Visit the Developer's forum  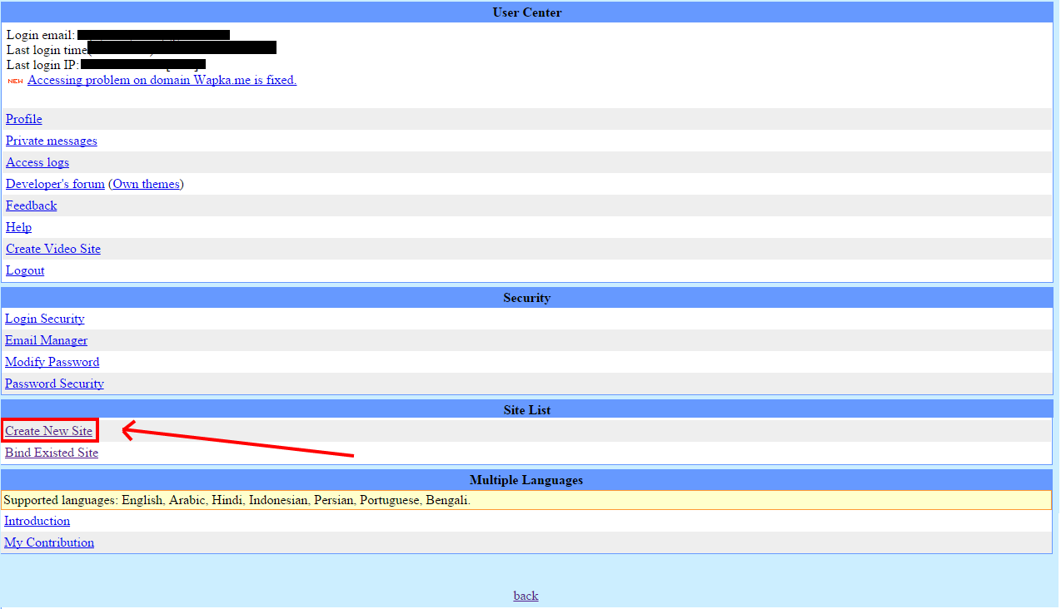tap(55, 184)
